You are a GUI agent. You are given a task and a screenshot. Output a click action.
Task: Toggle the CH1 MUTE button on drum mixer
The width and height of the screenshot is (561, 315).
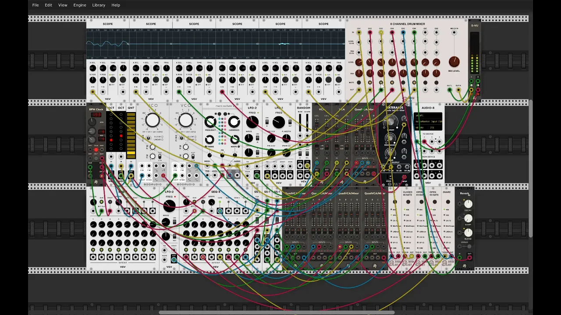tap(359, 82)
